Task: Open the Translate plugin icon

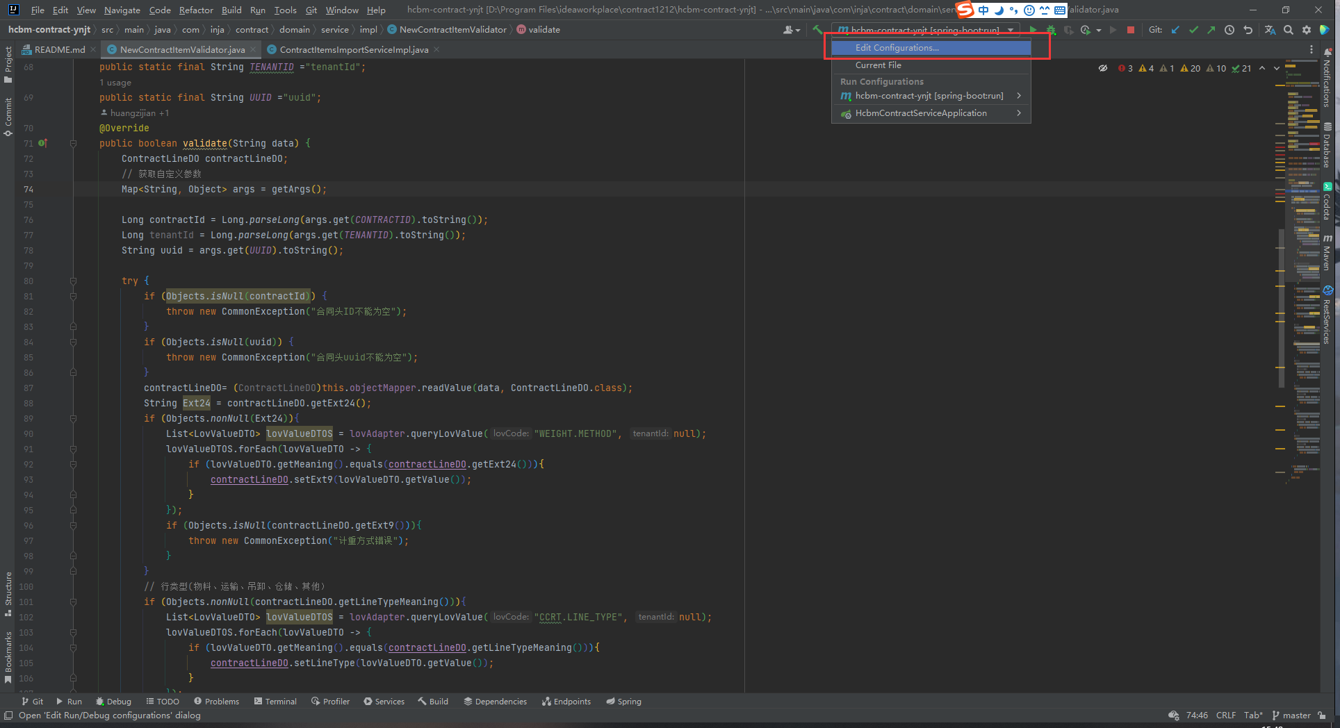Action: coord(1270,30)
